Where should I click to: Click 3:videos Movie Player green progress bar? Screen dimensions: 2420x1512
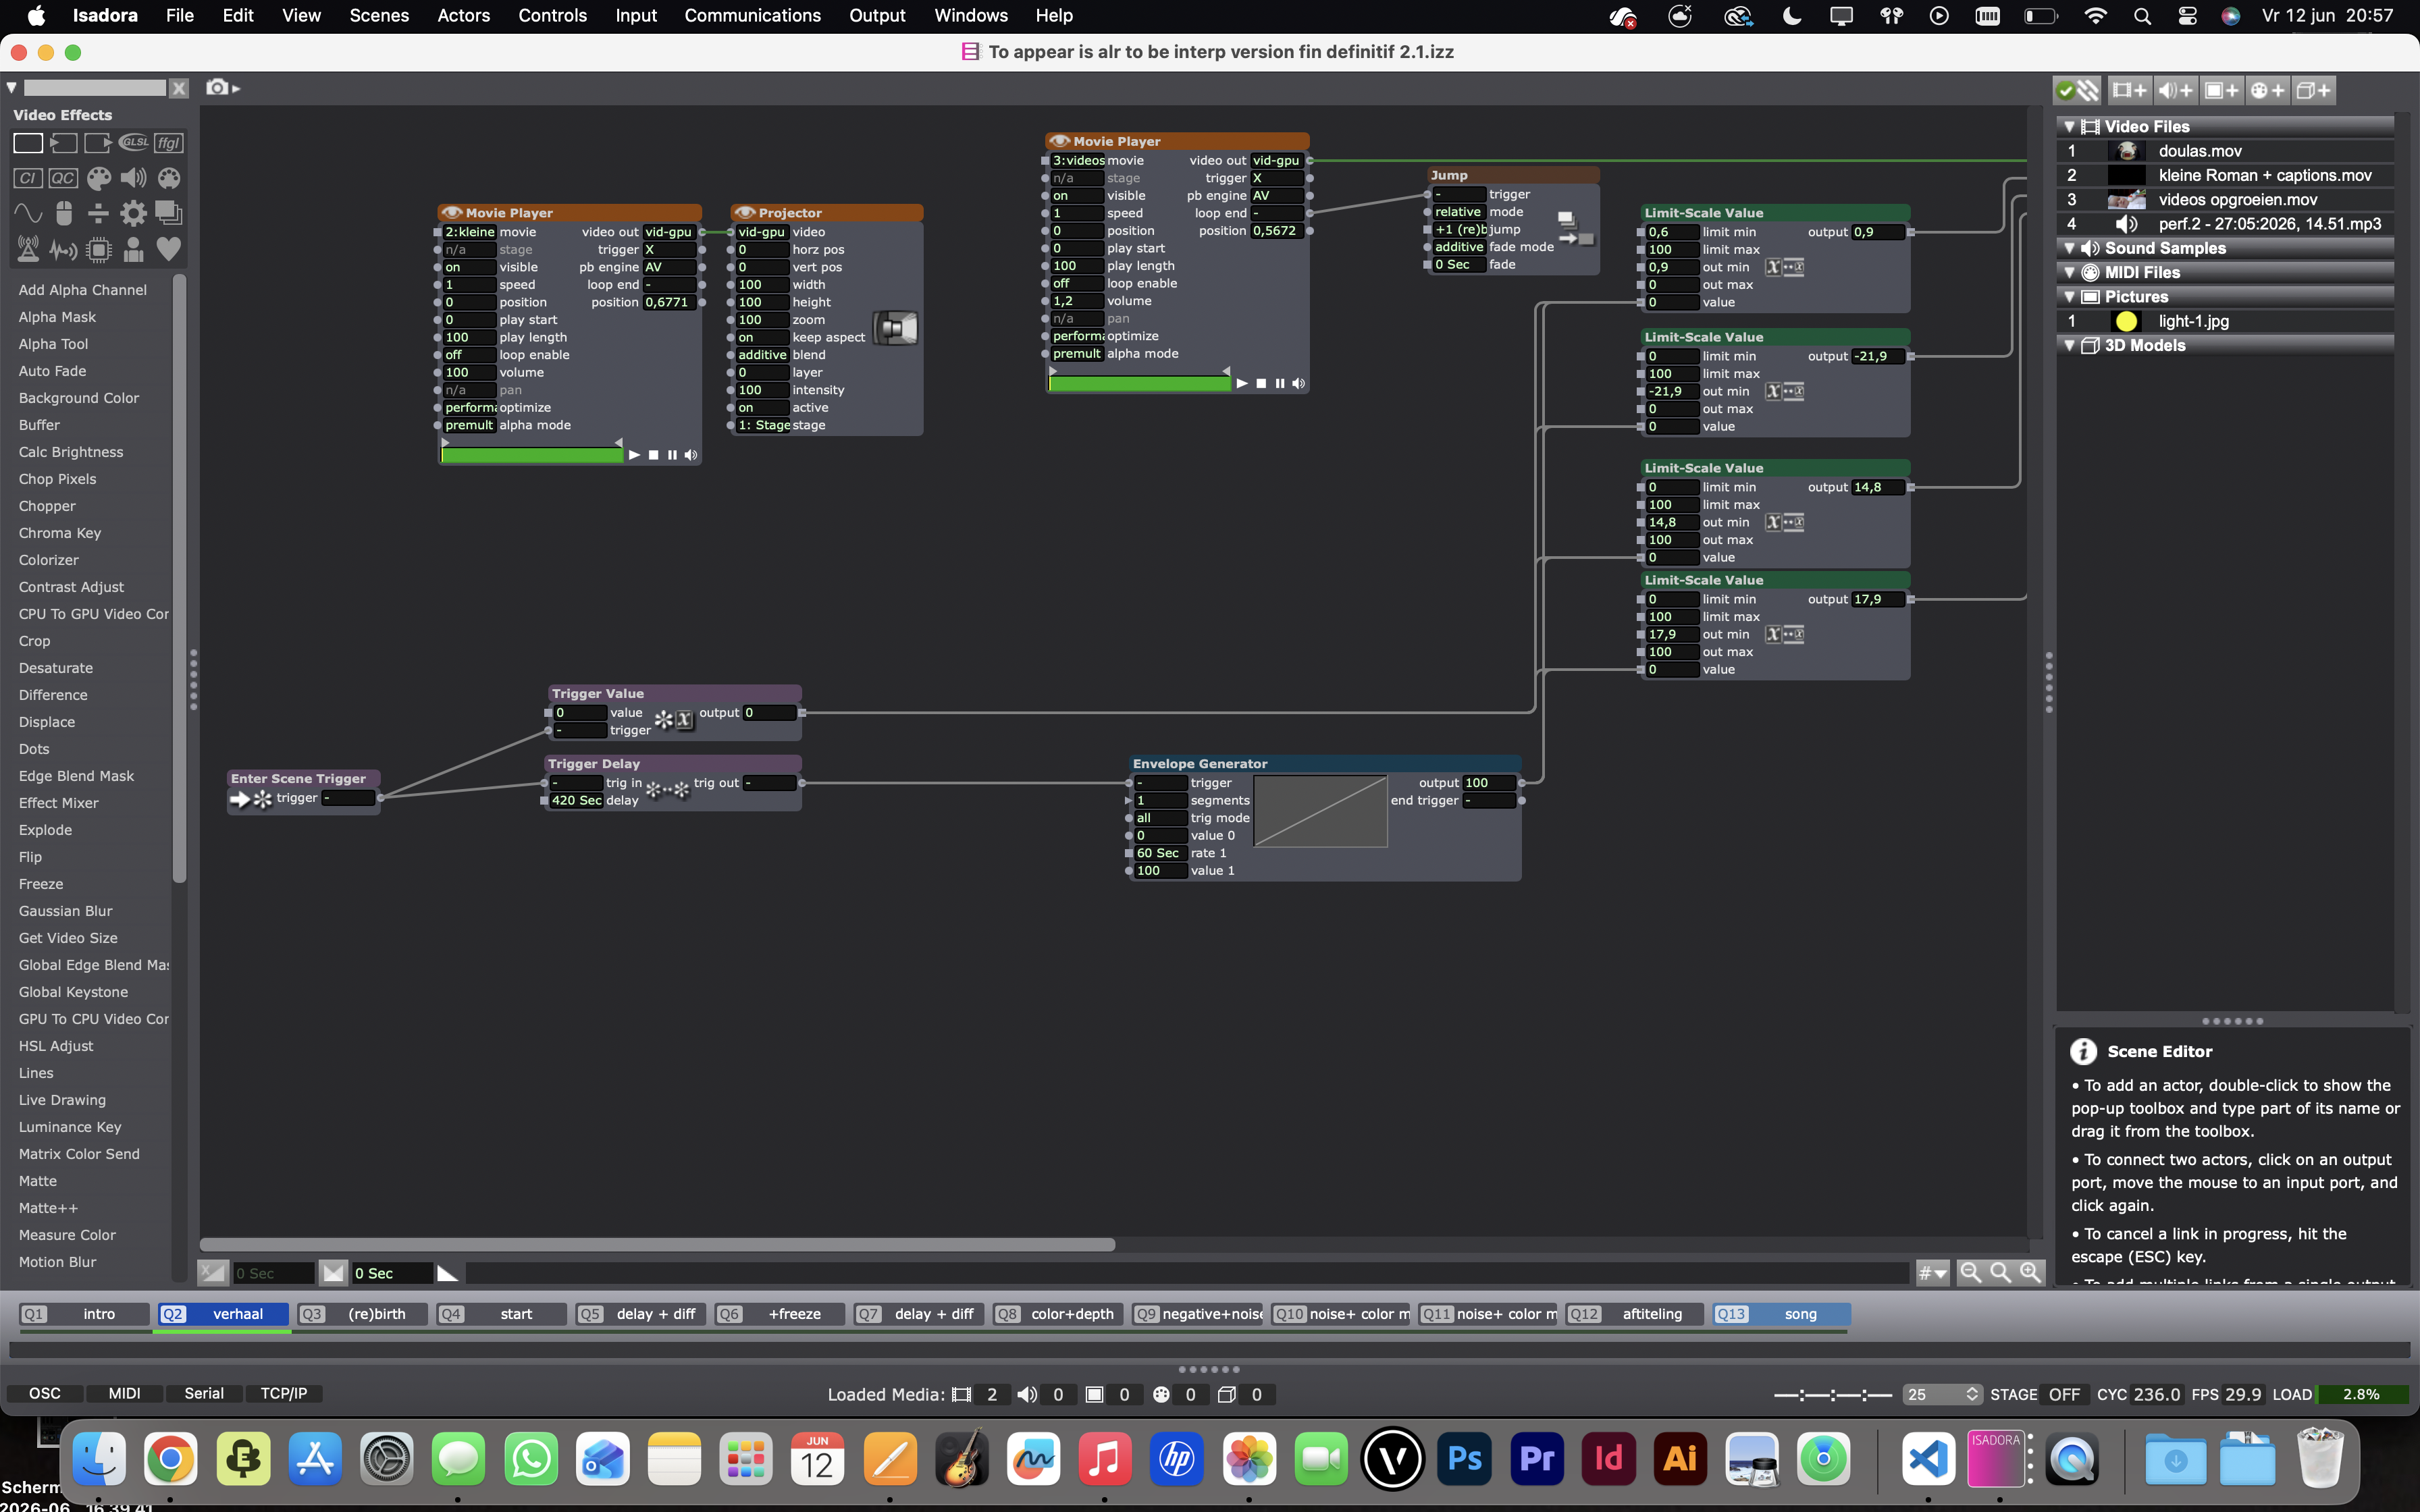click(x=1139, y=383)
